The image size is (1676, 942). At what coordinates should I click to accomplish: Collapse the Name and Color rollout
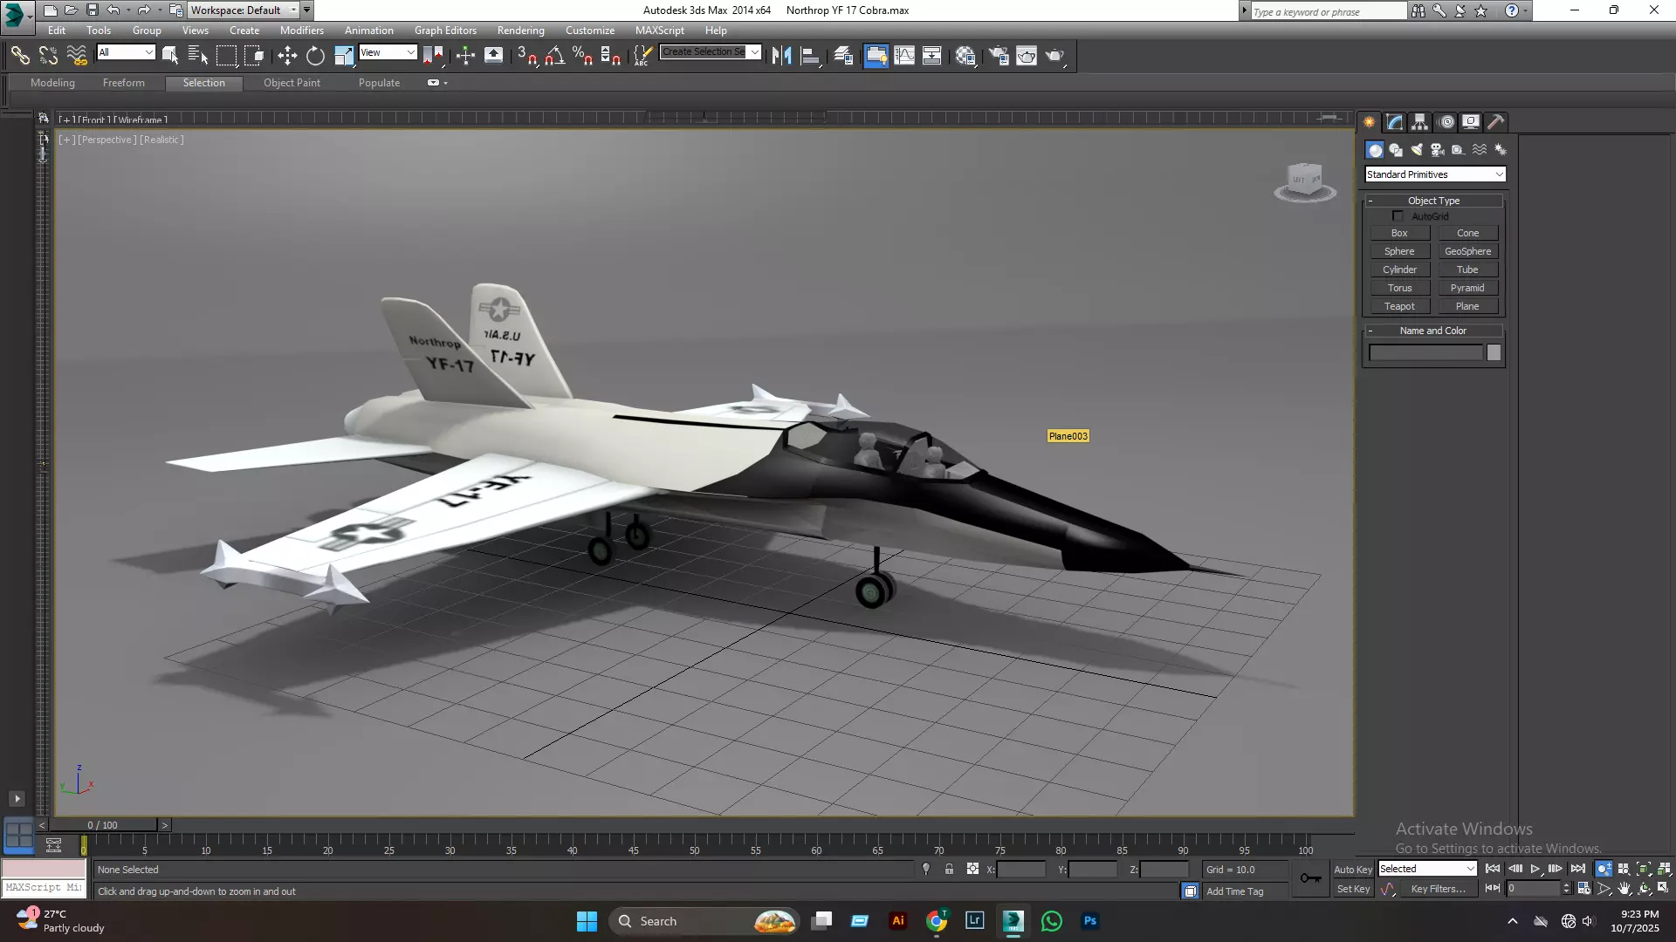pos(1433,331)
